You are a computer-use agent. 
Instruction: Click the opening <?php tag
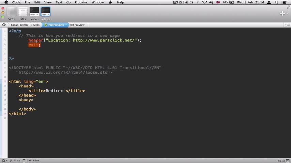pos(15,31)
